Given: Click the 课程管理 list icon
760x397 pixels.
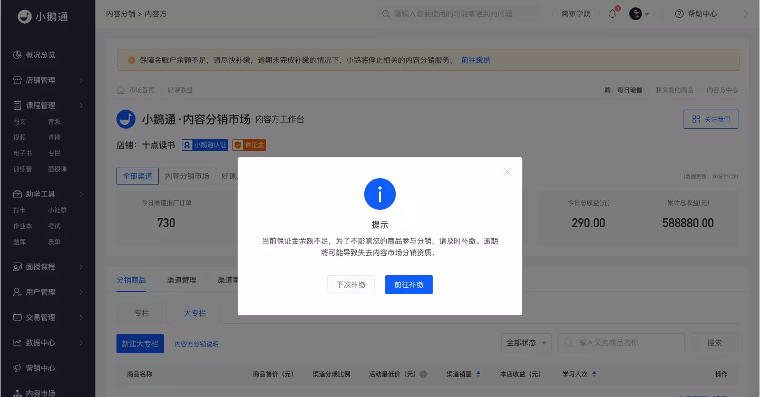Looking at the screenshot, I should [17, 105].
